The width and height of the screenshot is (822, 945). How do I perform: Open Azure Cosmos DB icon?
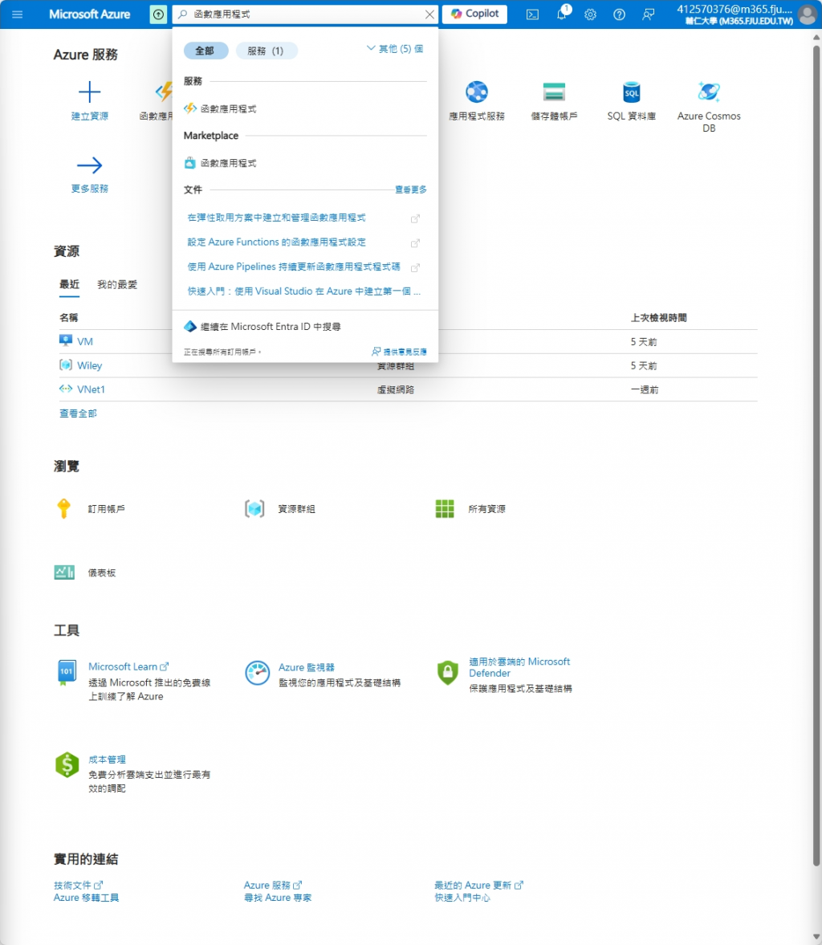709,92
